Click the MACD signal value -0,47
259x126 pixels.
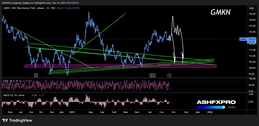point(41,95)
